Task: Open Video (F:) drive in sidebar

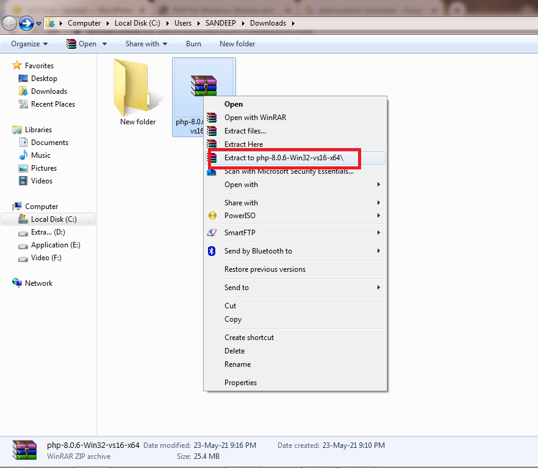Action: (x=46, y=258)
